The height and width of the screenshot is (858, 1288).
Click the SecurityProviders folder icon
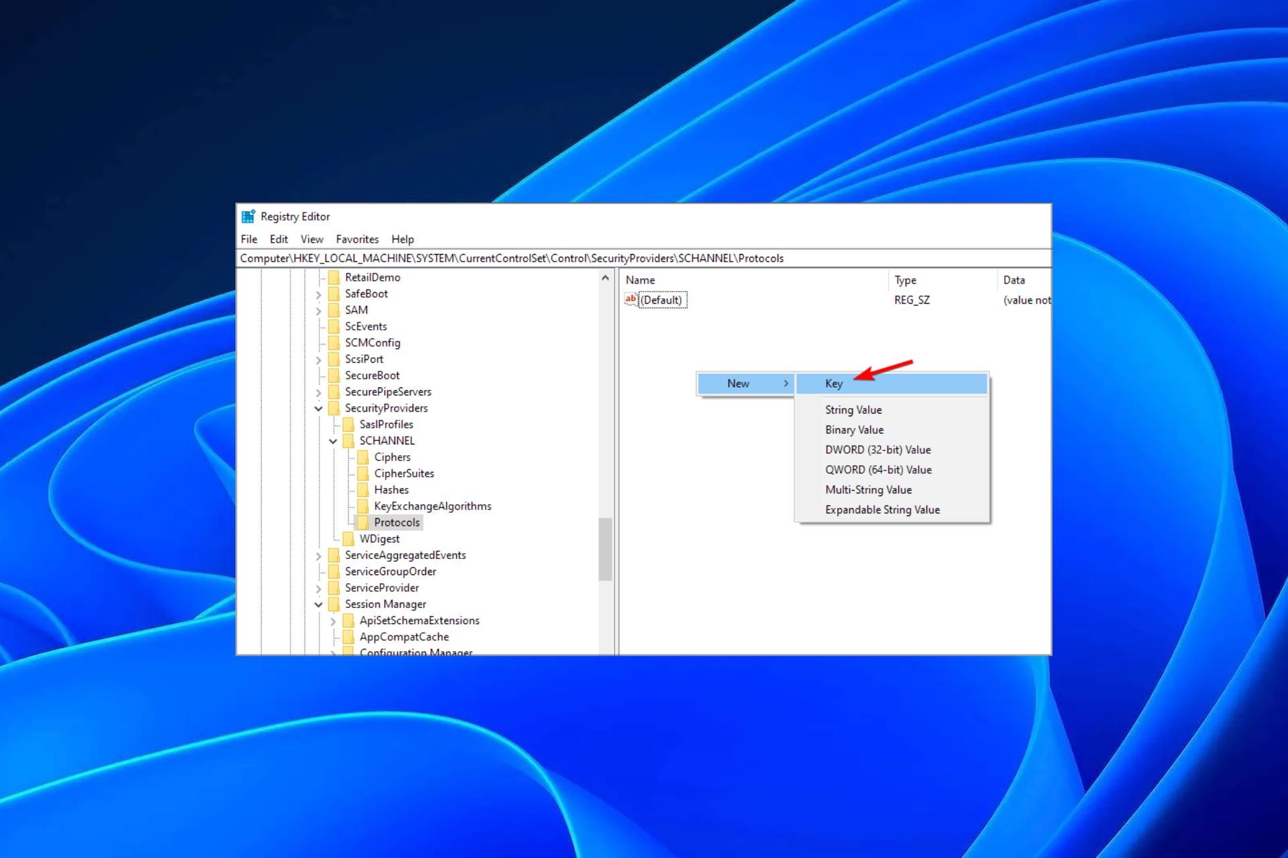click(x=334, y=408)
